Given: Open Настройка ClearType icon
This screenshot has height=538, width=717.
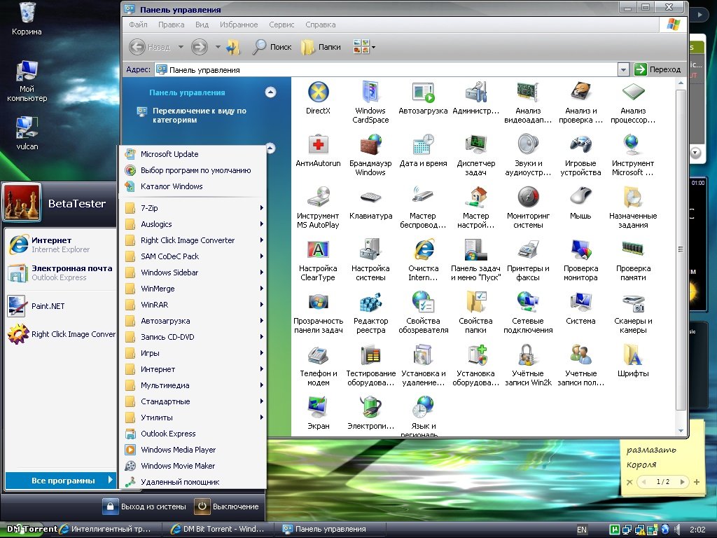Looking at the screenshot, I should [318, 260].
